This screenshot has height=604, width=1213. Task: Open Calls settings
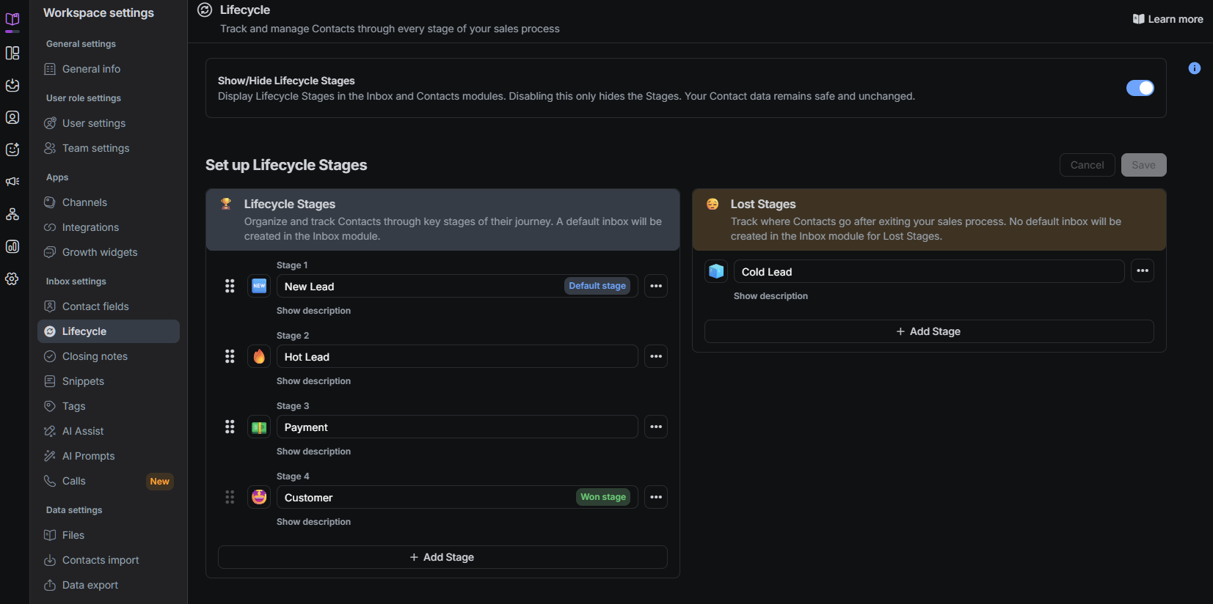click(109, 481)
